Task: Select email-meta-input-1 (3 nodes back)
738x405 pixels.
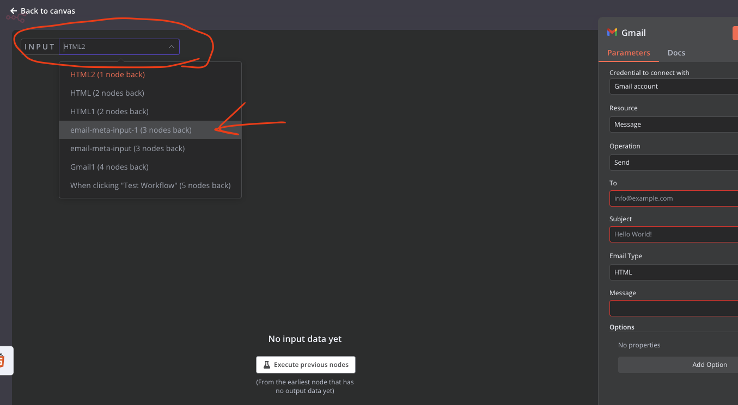Action: [131, 129]
